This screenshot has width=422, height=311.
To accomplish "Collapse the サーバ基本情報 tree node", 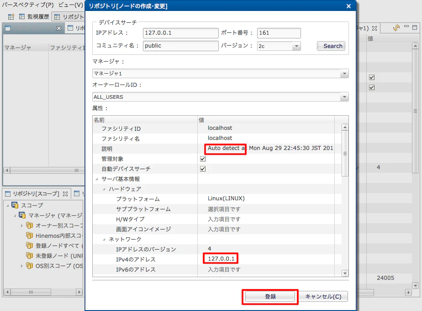I will pos(97,179).
